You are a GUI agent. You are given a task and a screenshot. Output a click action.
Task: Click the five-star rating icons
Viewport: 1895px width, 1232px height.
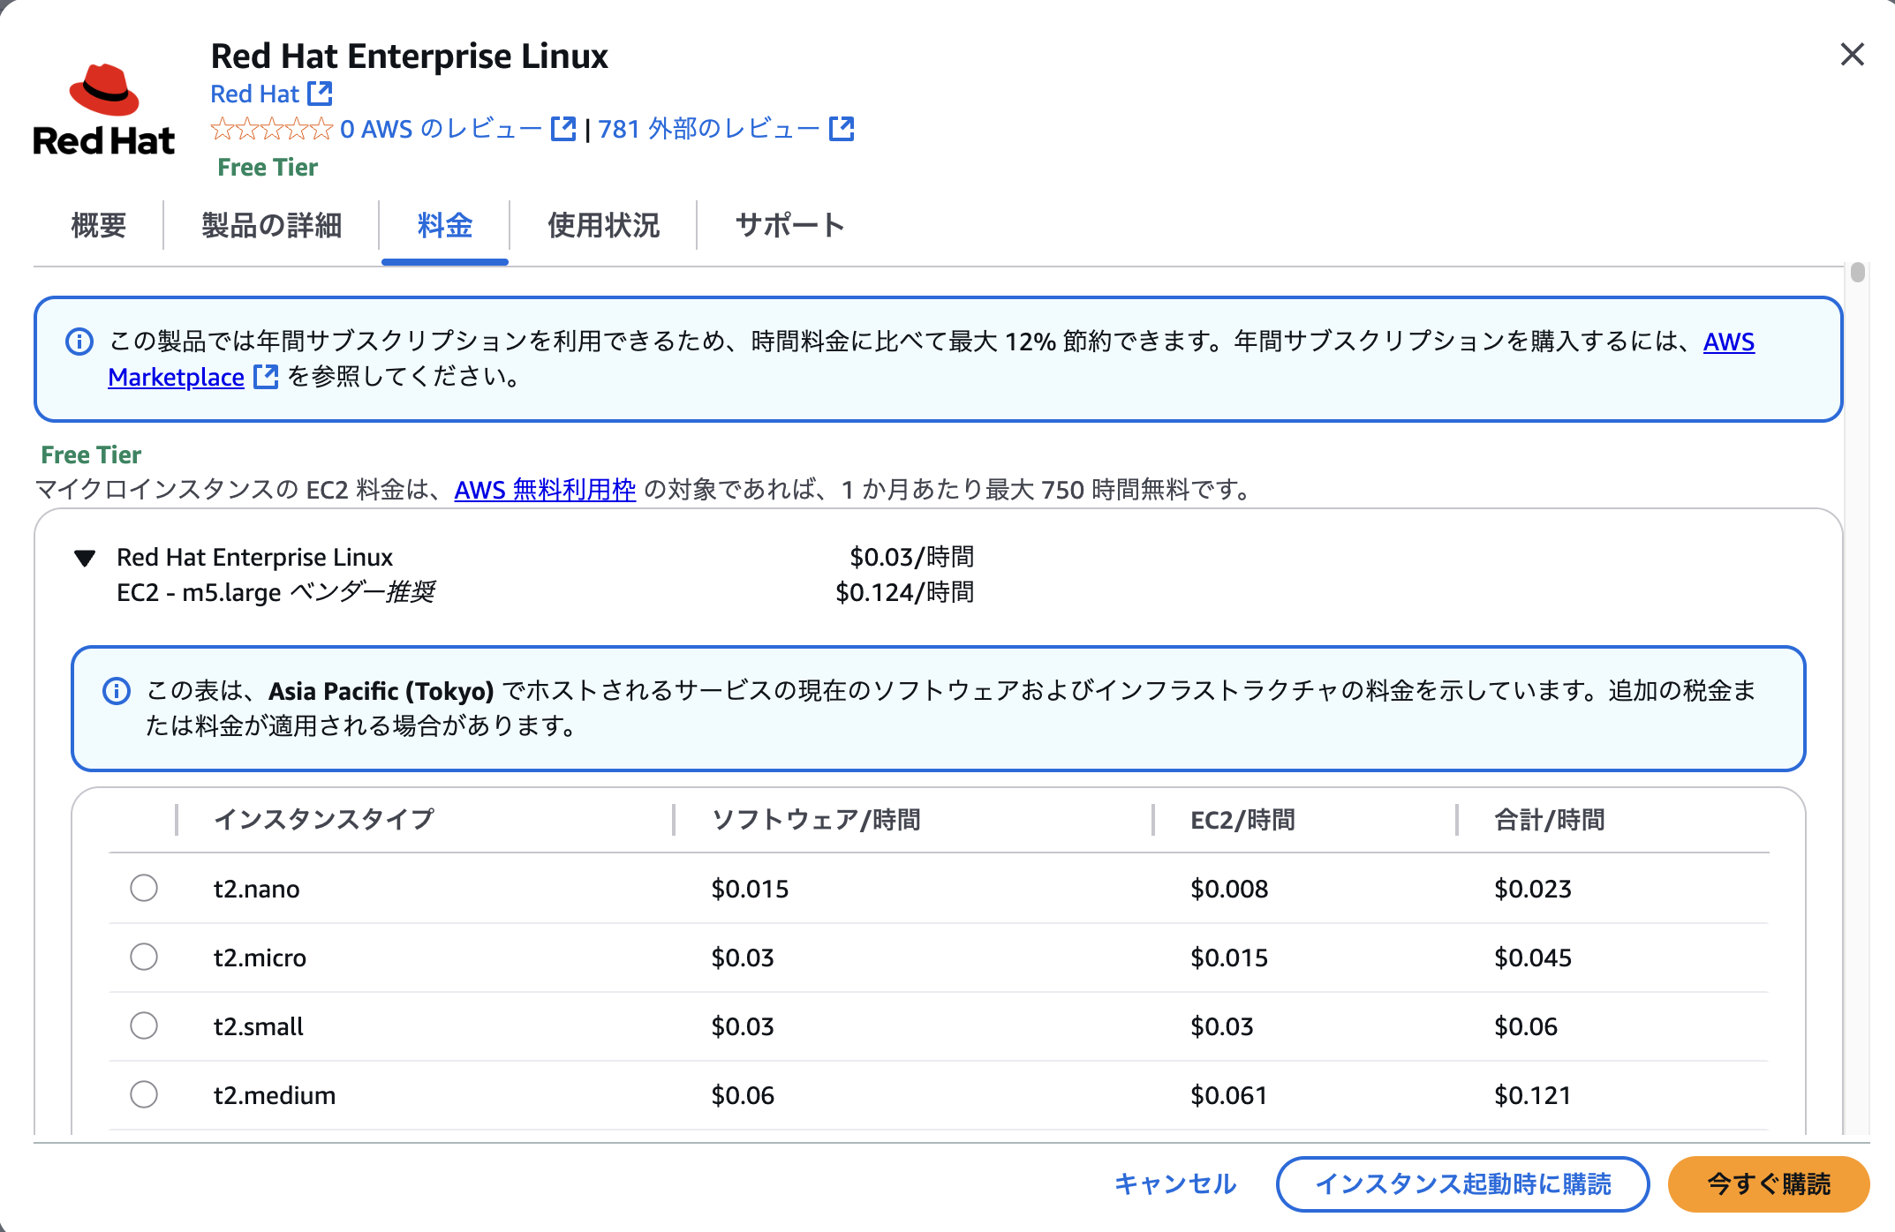point(272,129)
